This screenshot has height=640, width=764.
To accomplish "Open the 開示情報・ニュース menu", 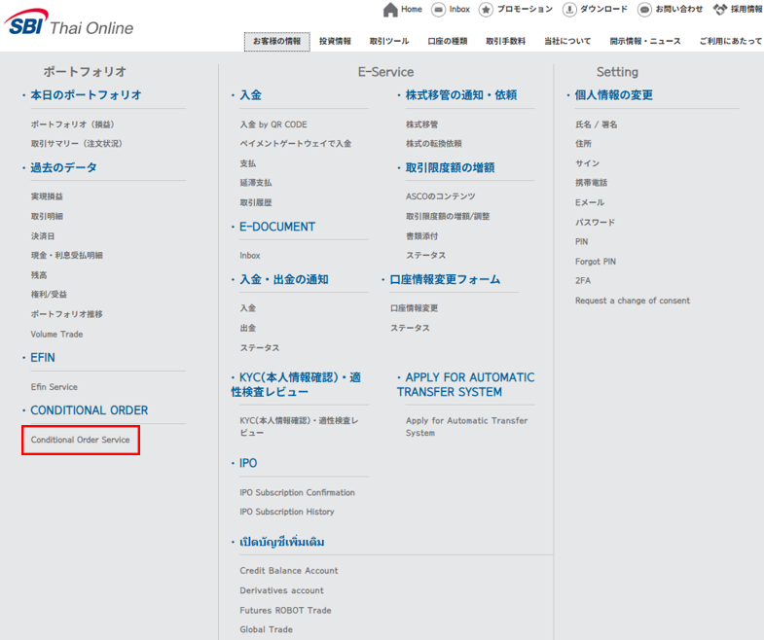I will (x=645, y=42).
